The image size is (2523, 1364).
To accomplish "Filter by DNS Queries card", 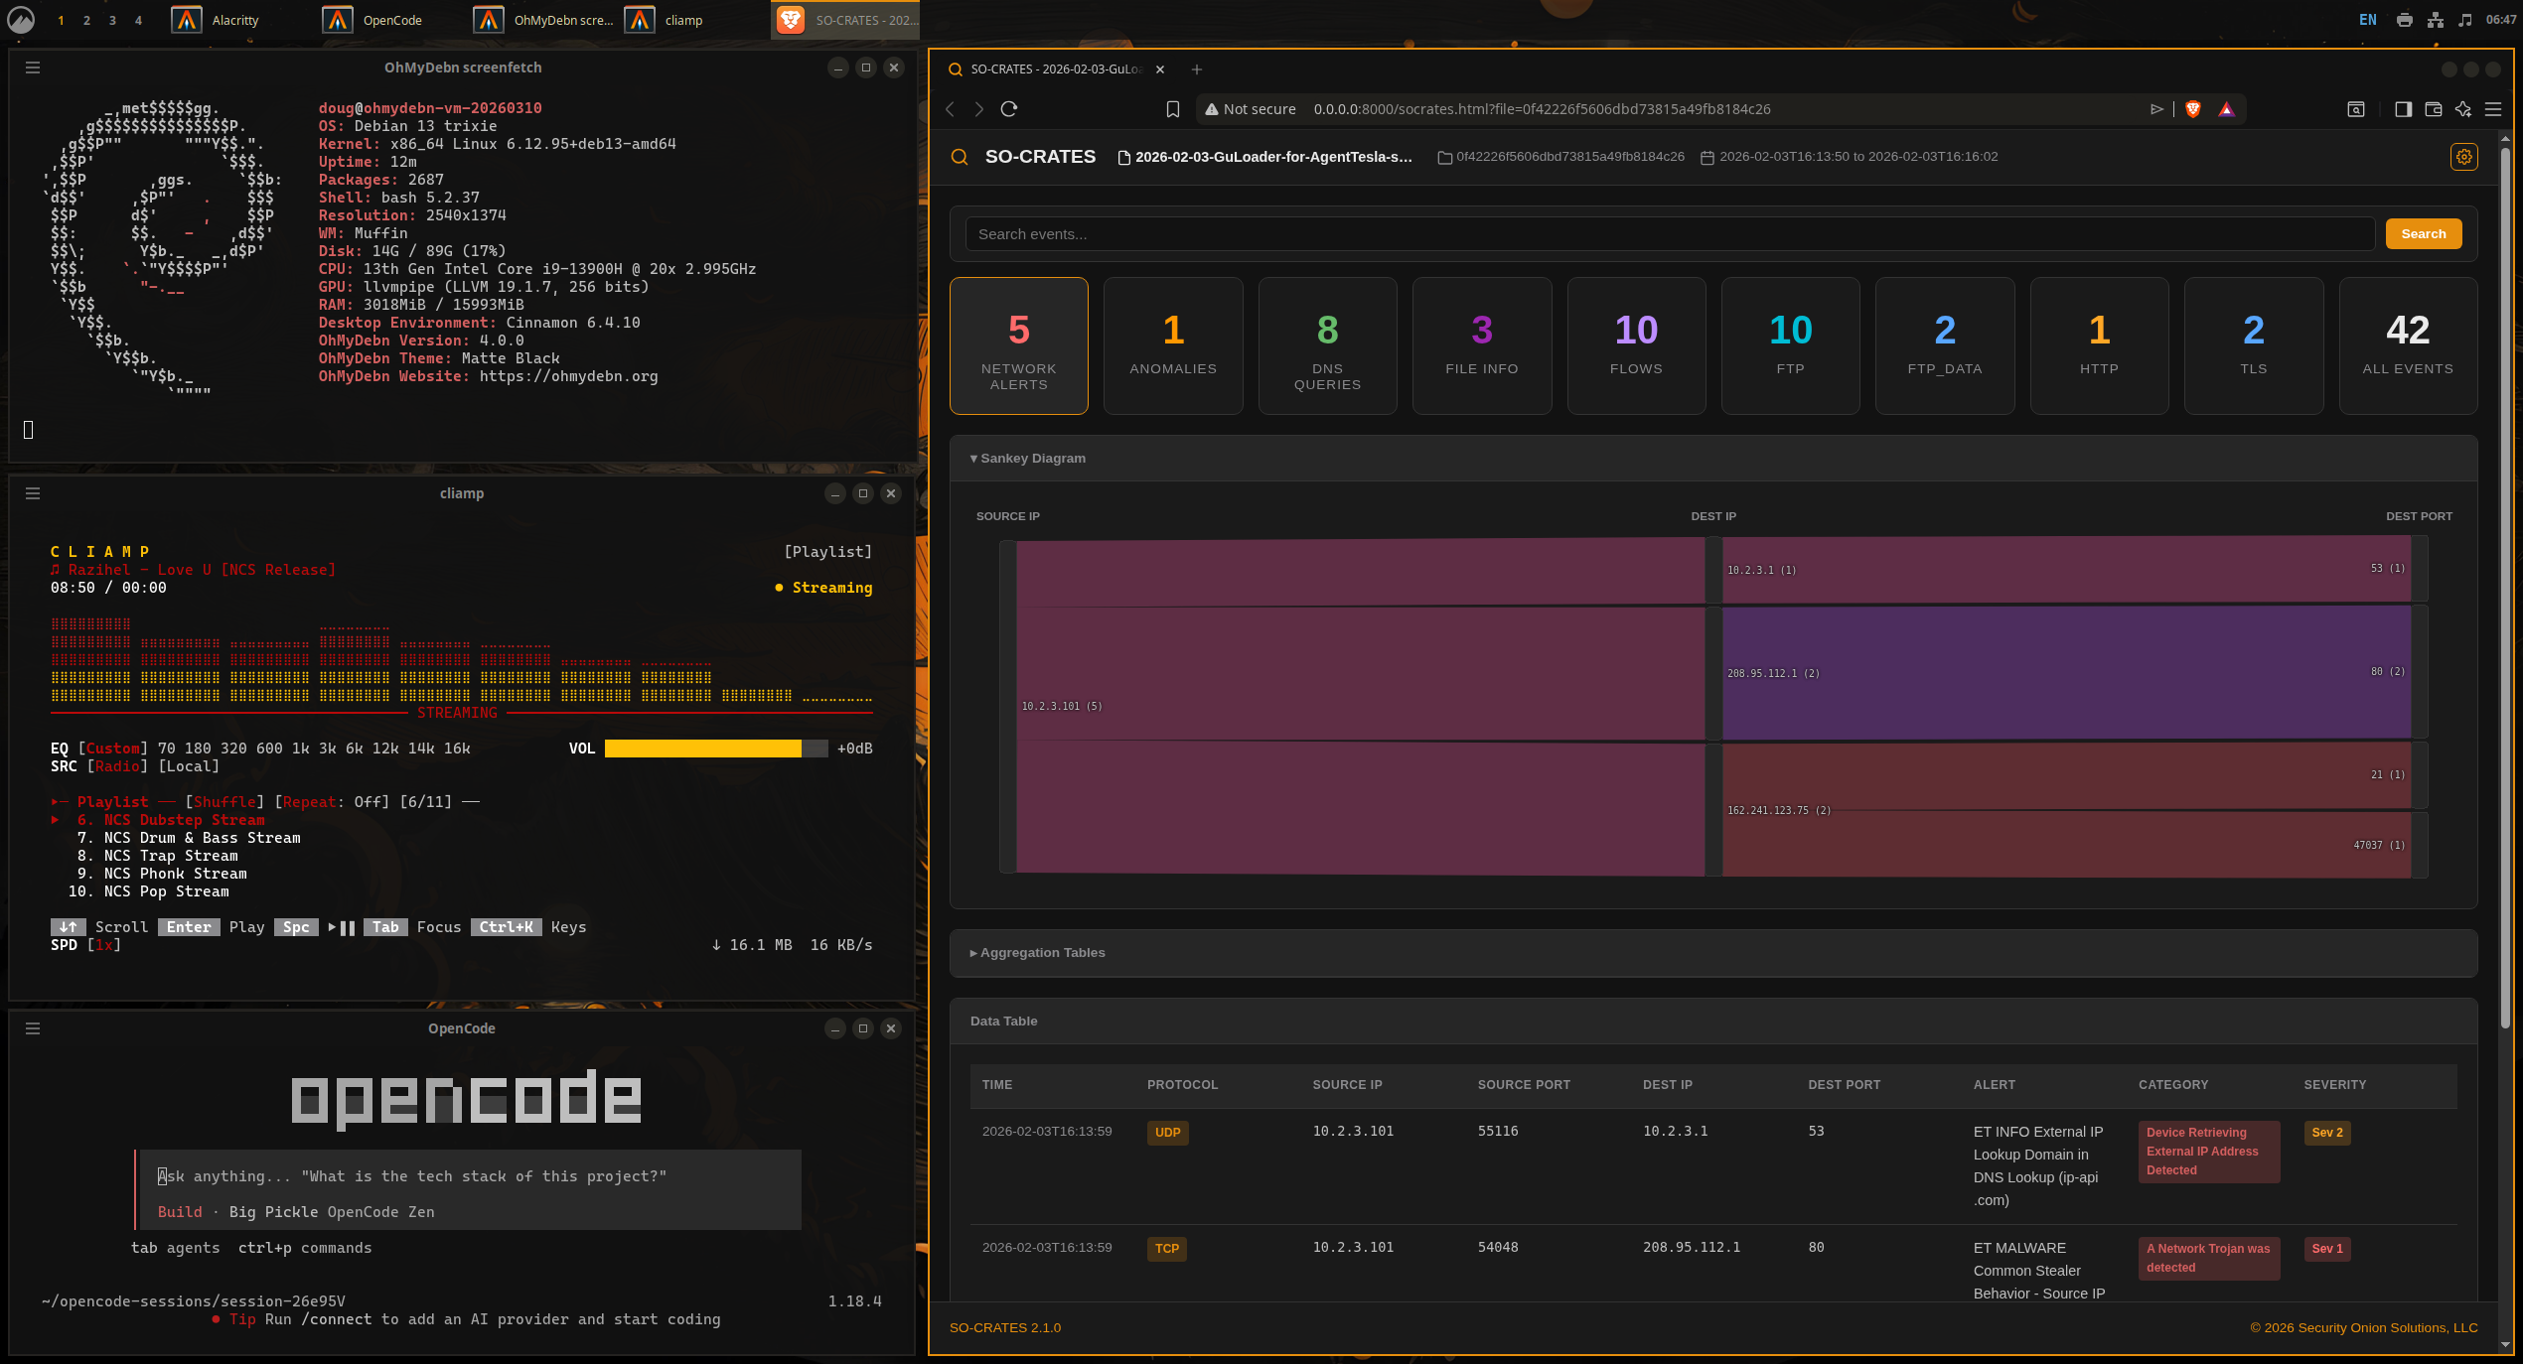I will 1327,345.
